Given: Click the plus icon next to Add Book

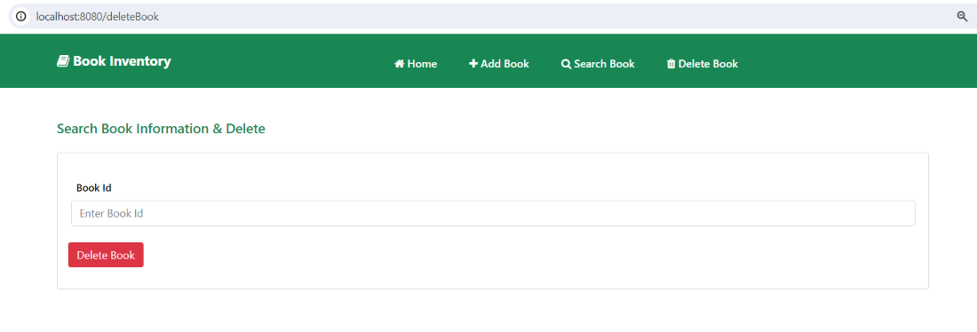Looking at the screenshot, I should coord(473,64).
